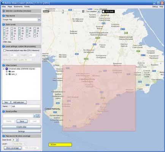The width and height of the screenshot is (165, 152).
Task: Click the Save profile button
Action: [22, 121]
